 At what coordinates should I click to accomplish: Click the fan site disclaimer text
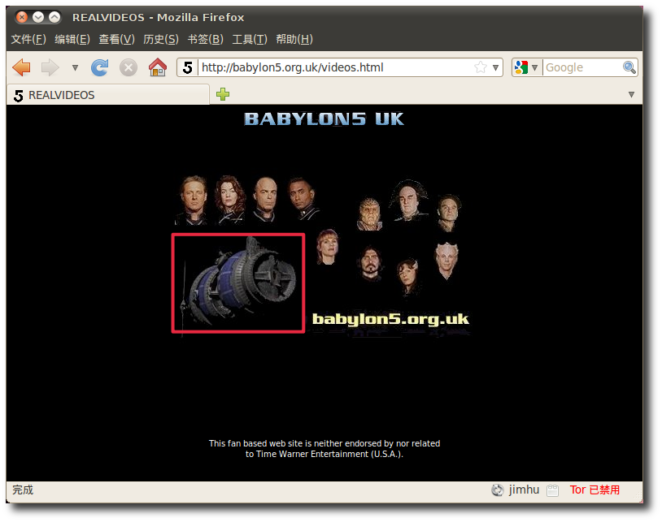(x=324, y=449)
